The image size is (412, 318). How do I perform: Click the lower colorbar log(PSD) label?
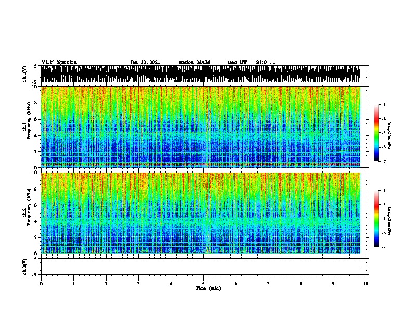coord(390,221)
